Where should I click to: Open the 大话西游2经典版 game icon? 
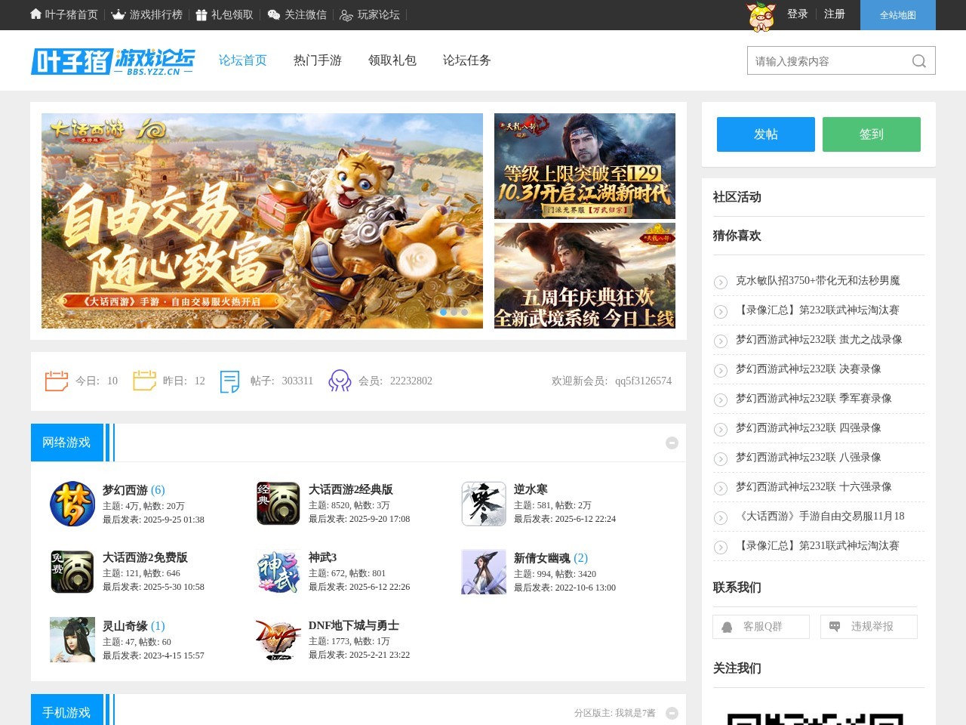278,504
